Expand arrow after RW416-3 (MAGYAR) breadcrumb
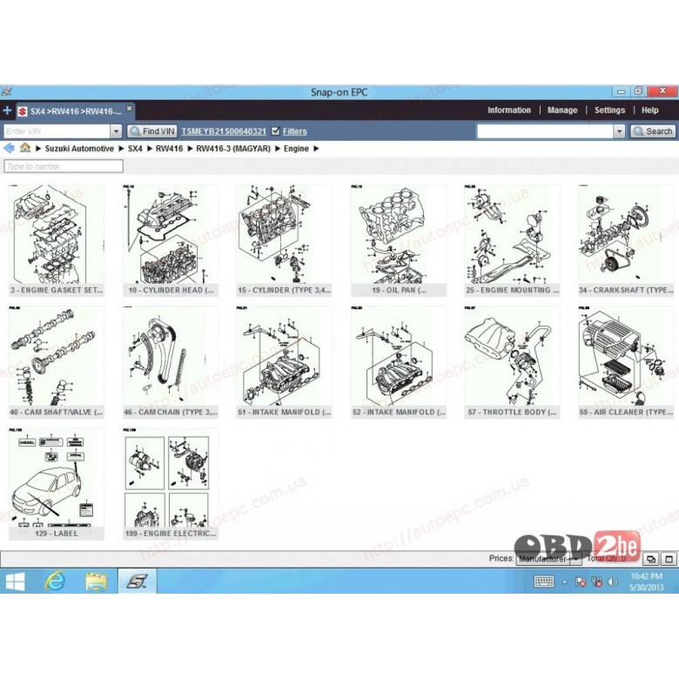 point(278,149)
